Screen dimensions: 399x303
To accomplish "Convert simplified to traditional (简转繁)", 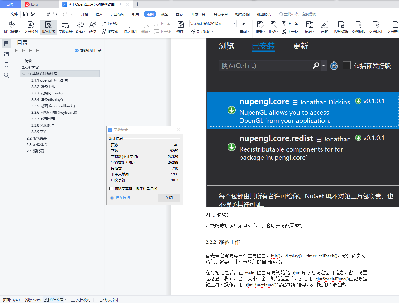I will (110, 31).
